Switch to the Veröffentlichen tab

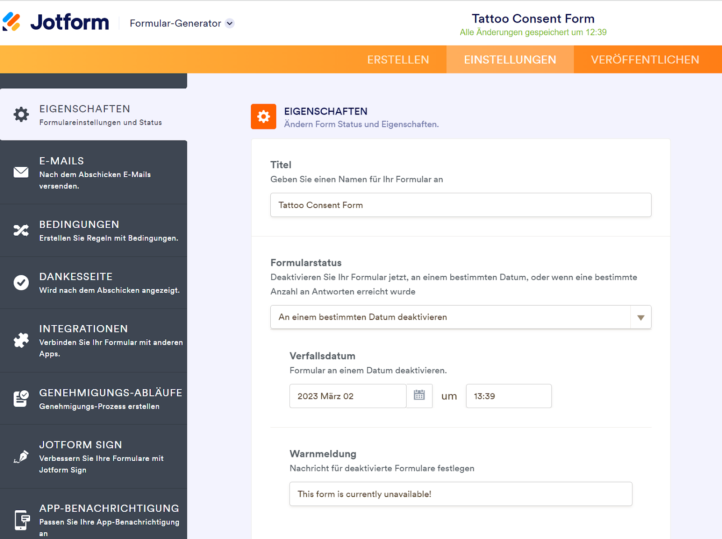coord(645,59)
